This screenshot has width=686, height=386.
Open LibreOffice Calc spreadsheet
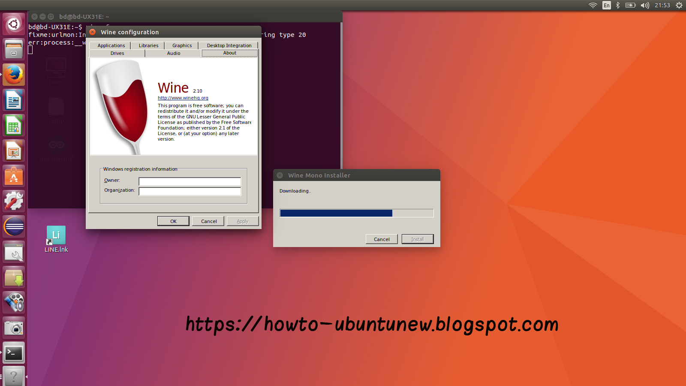[14, 125]
